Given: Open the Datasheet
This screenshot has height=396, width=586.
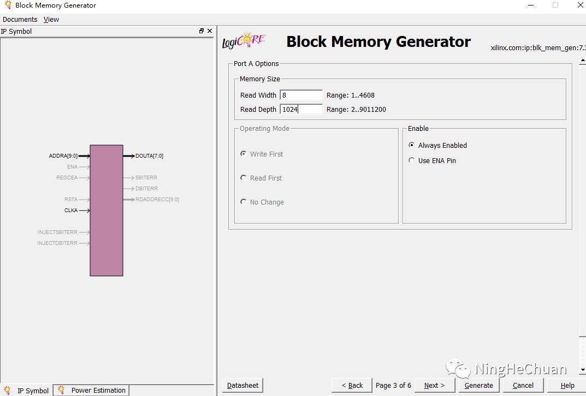Looking at the screenshot, I should [x=242, y=385].
